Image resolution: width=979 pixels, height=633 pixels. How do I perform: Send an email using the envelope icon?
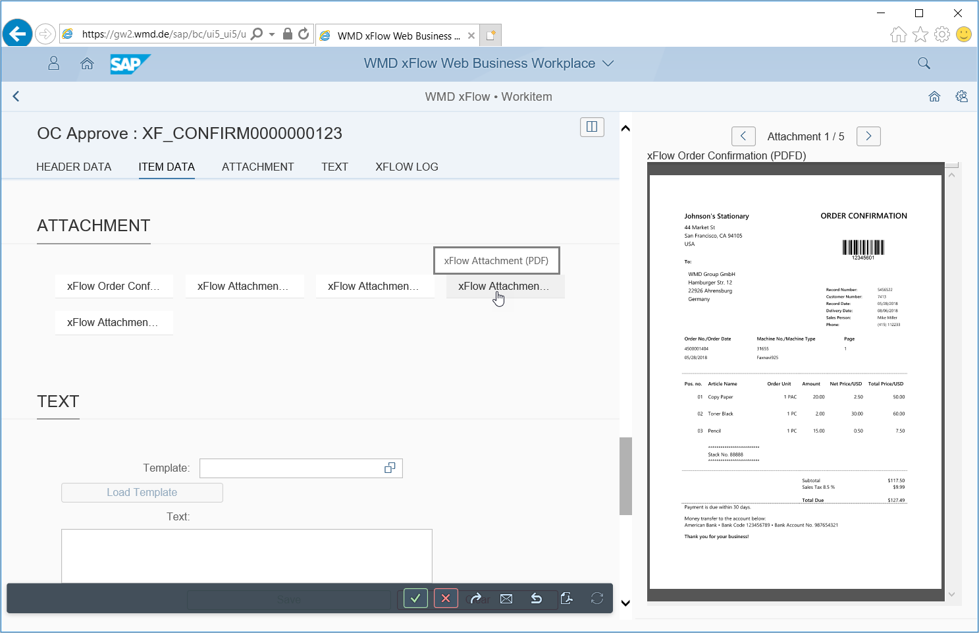coord(506,598)
